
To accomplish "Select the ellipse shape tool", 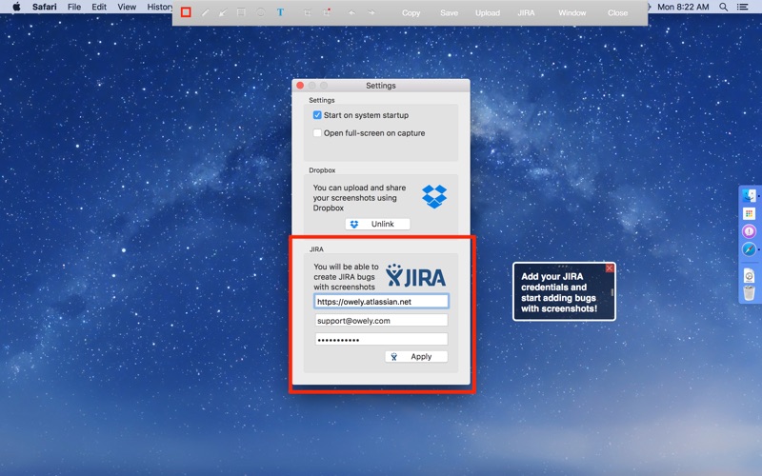I will (x=261, y=12).
